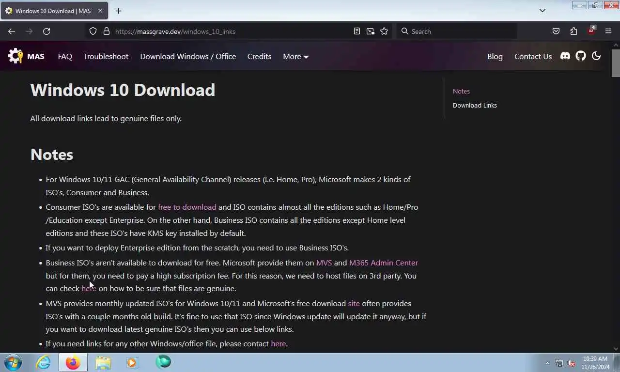Open the uBlock Origin extension icon
This screenshot has height=372, width=620.
(x=591, y=31)
